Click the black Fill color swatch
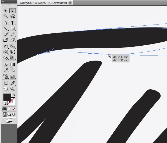The image size is (167, 143). 7,97
